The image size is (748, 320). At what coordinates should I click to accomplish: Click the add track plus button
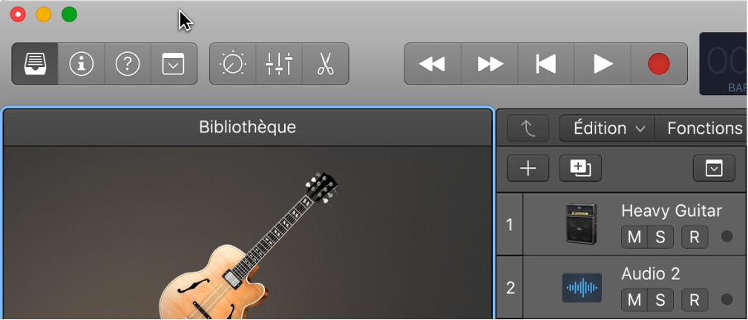[x=528, y=169]
